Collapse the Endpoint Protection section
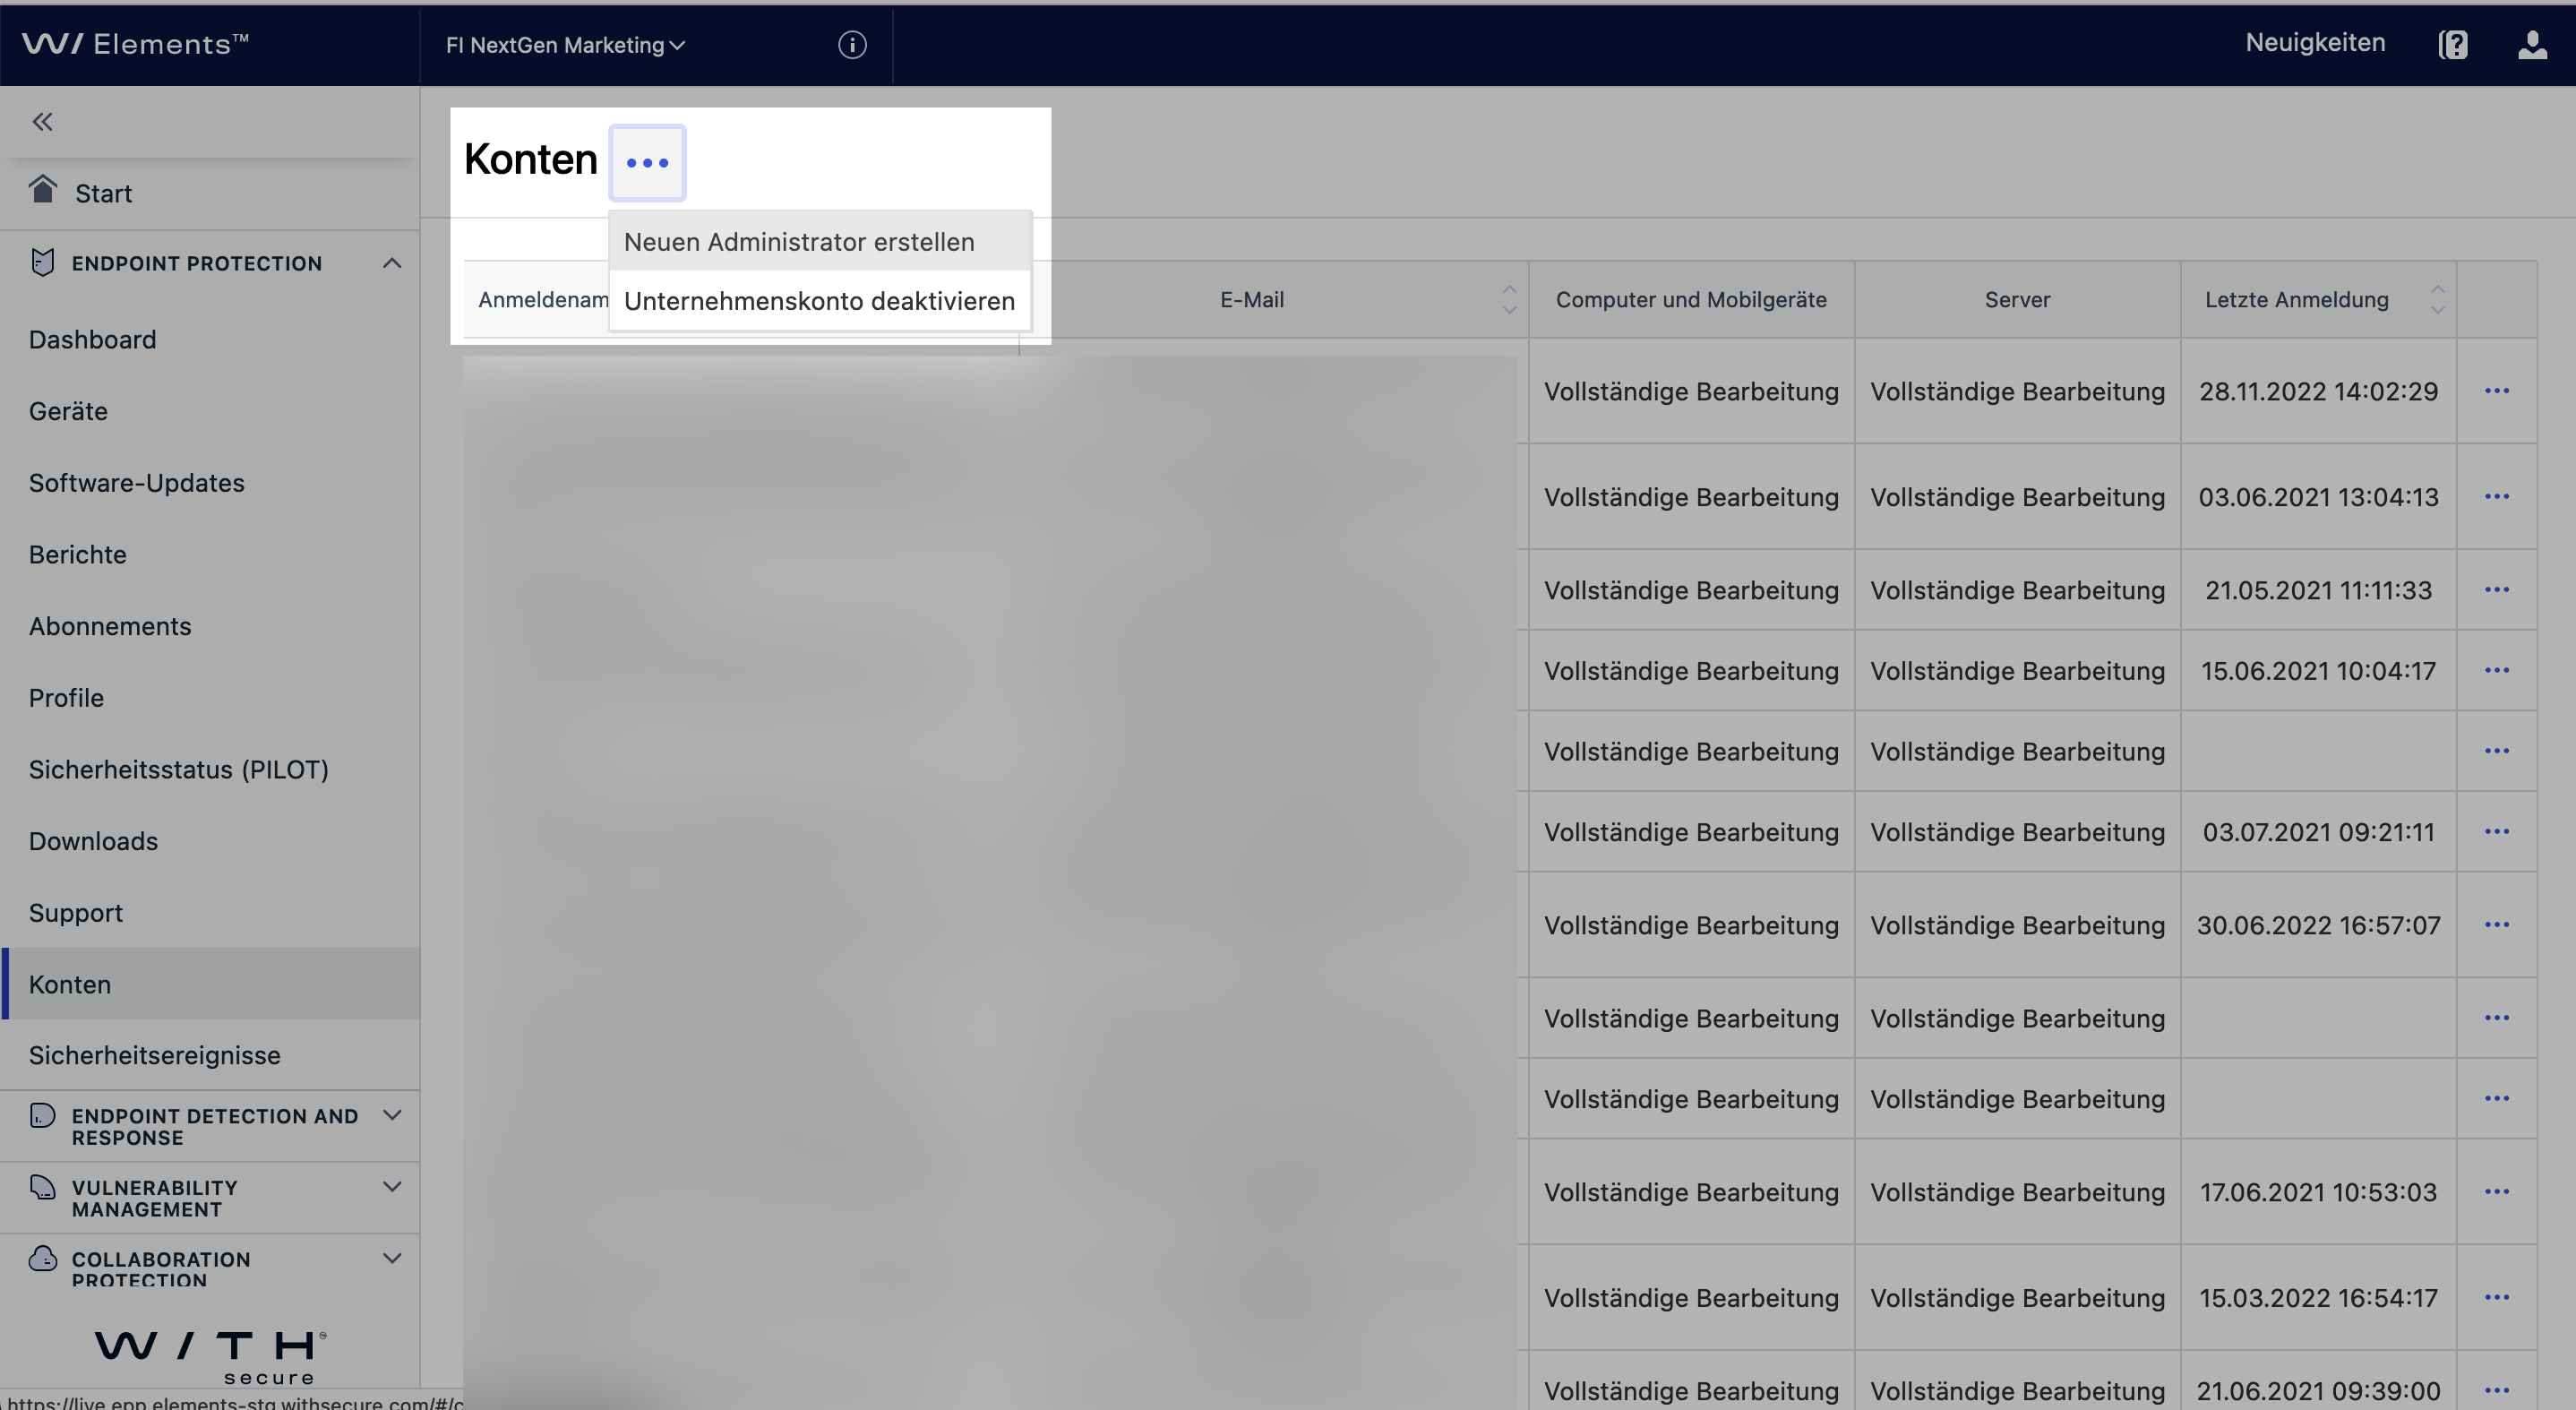This screenshot has height=1410, width=2576. point(392,262)
